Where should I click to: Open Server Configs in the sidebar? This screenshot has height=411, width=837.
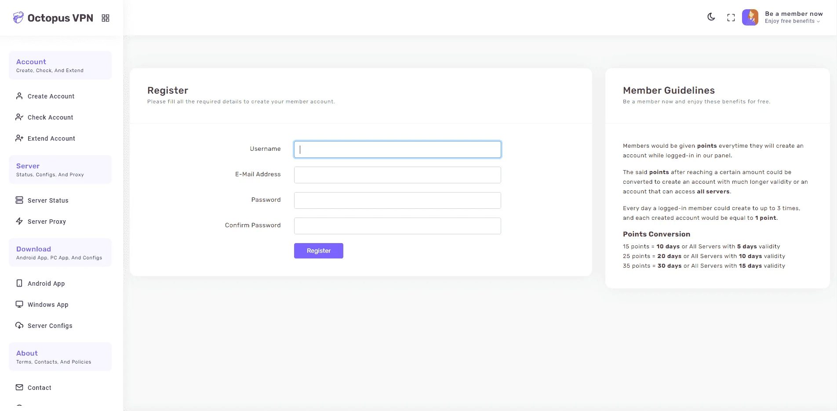pyautogui.click(x=50, y=326)
